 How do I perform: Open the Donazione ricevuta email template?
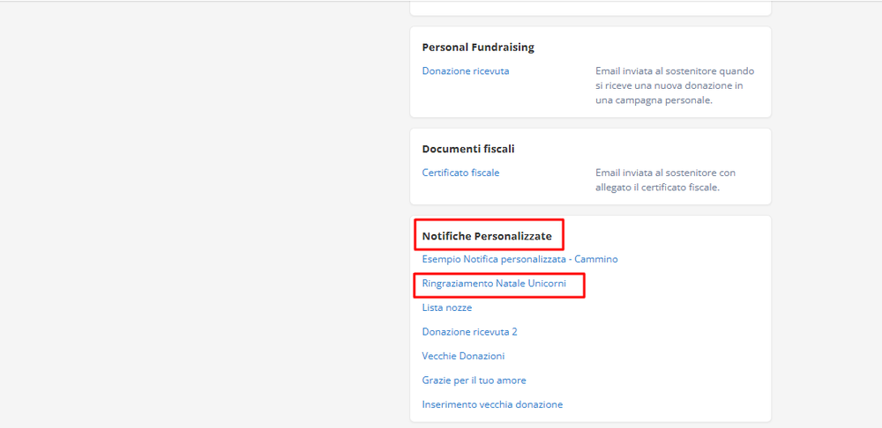[465, 71]
